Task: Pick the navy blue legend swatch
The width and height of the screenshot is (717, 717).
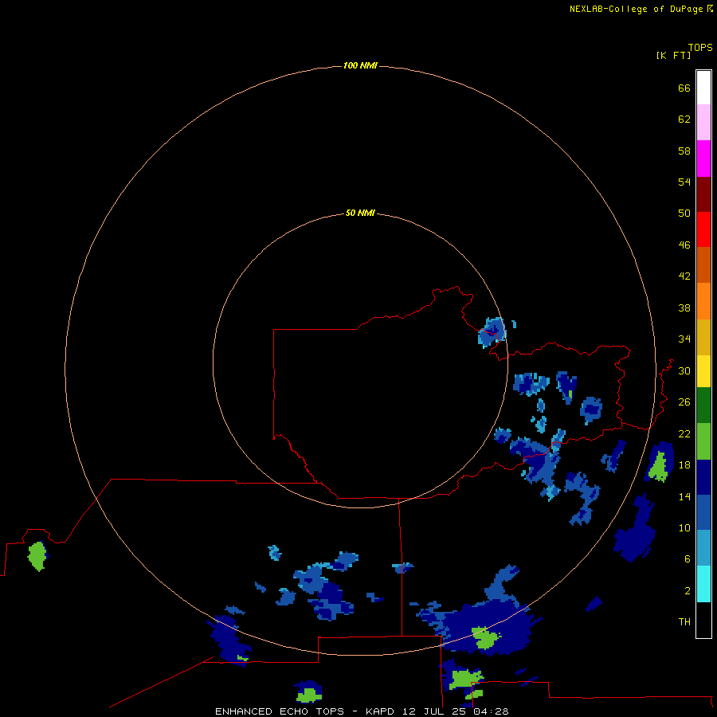Action: point(703,477)
